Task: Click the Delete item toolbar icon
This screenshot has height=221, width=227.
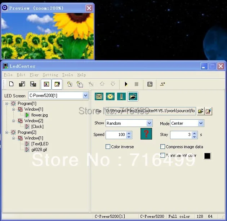Action: (x=91, y=84)
